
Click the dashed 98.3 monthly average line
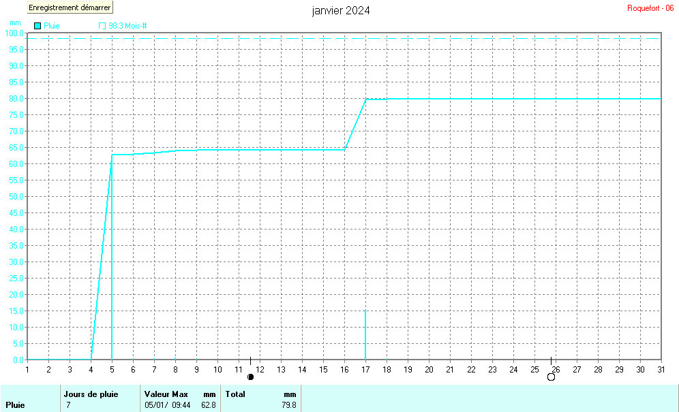click(344, 39)
